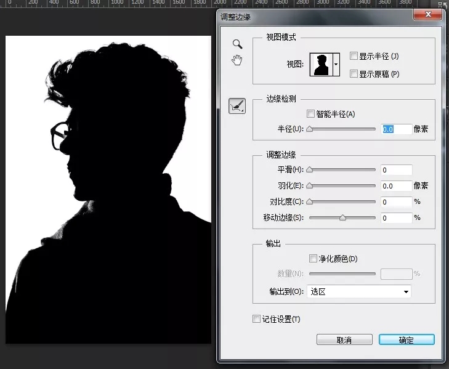
Task: Expand the 视图 view mode dropdown arrow
Action: pos(336,65)
